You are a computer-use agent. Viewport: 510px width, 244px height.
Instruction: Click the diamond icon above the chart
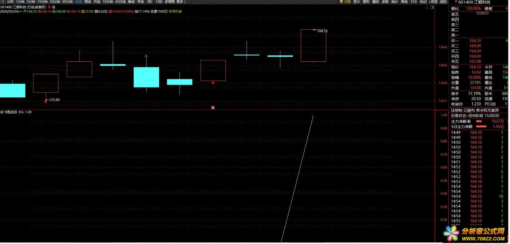[427, 7]
